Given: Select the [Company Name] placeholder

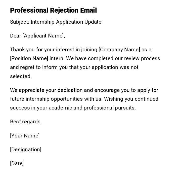Looking at the screenshot, I should (x=119, y=50).
